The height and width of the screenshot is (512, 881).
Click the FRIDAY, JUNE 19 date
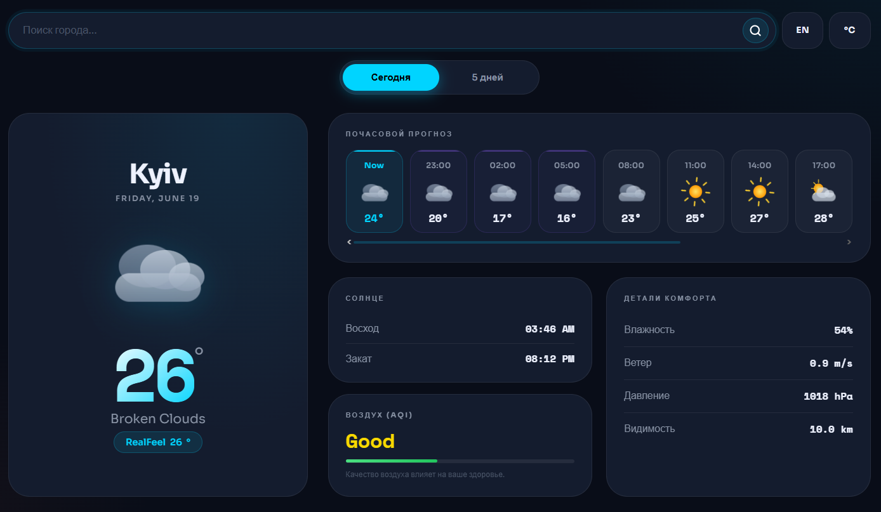[157, 199]
